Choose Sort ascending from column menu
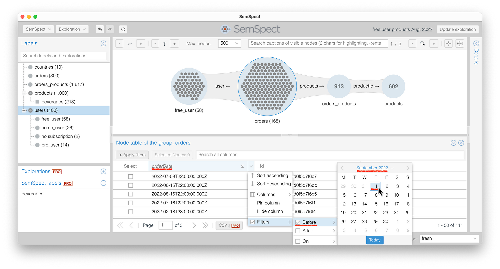The image size is (500, 269). (x=270, y=176)
